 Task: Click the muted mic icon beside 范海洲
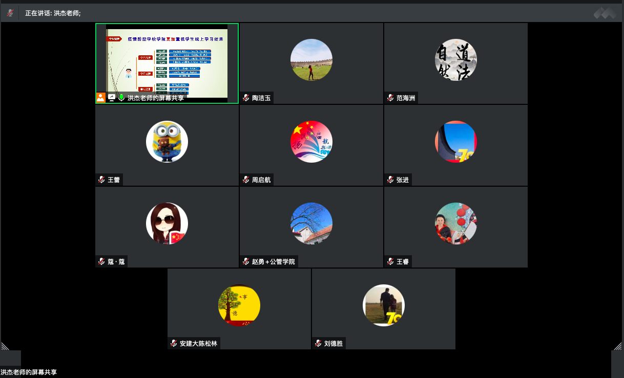pyautogui.click(x=391, y=98)
